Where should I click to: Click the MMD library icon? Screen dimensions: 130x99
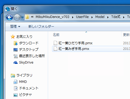16,82
